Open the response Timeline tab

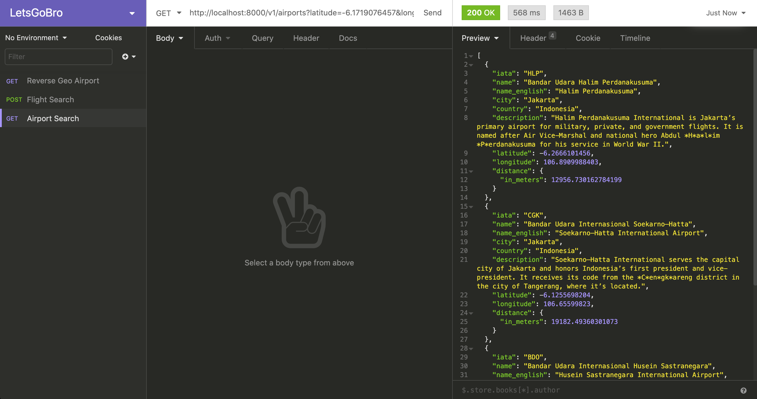(635, 38)
